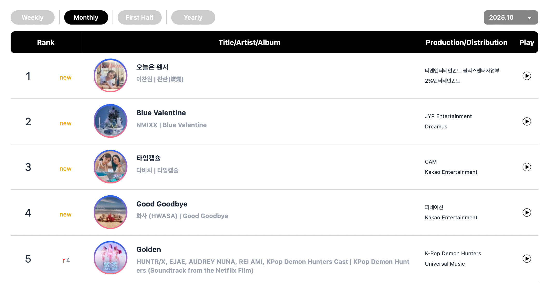Open the Blue Valentine song title
The height and width of the screenshot is (285, 550).
point(161,113)
